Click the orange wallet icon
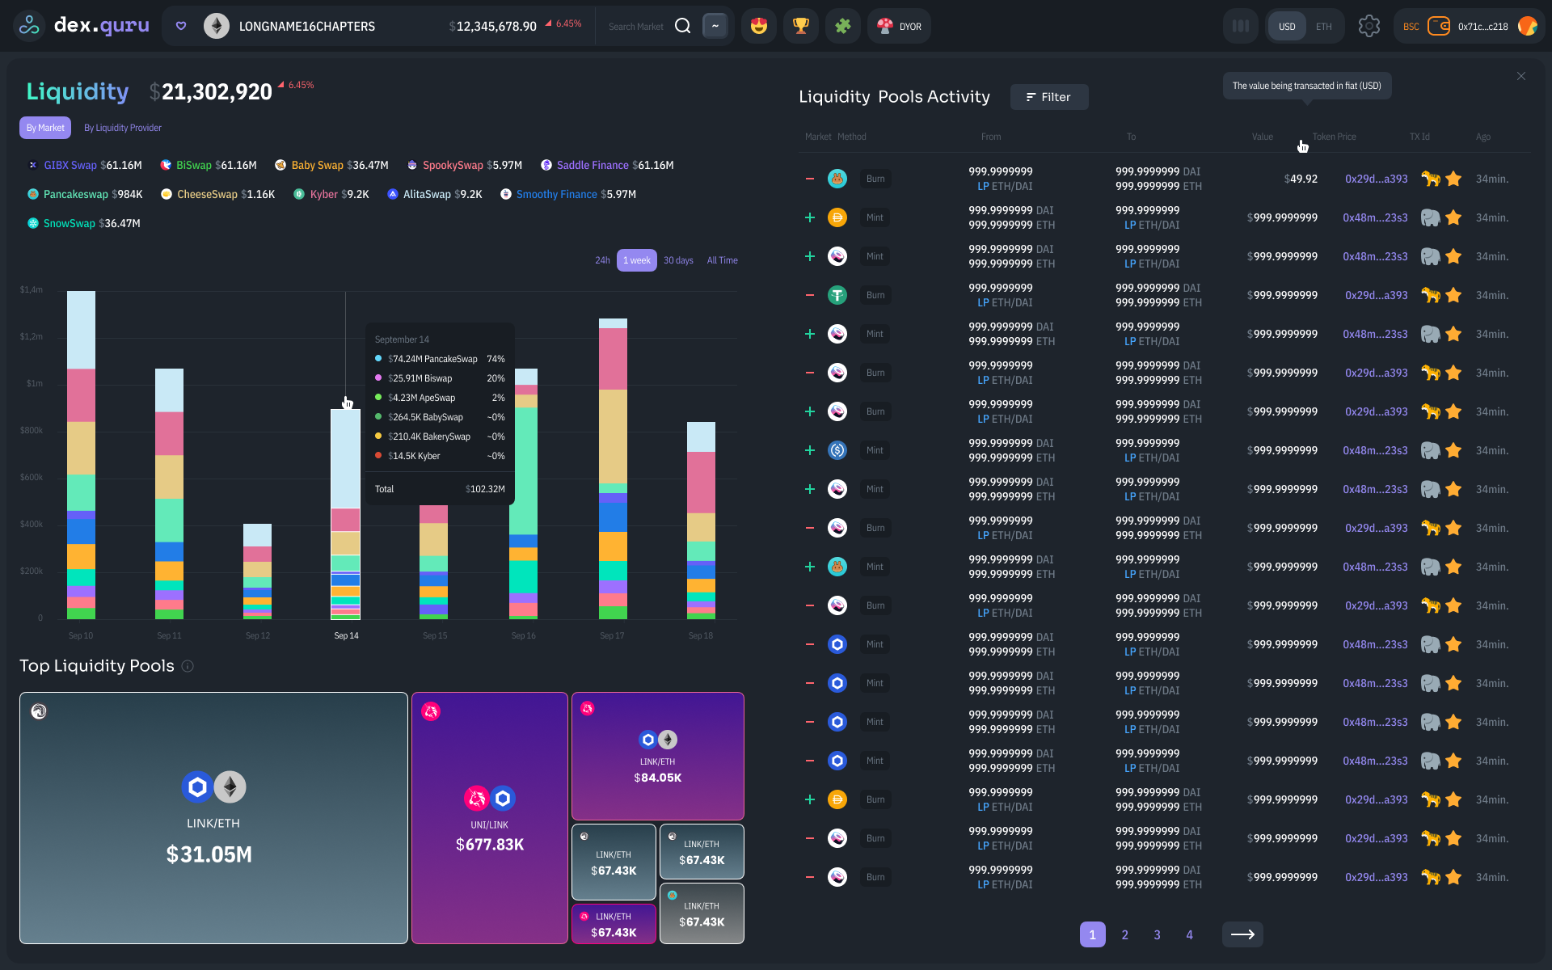Image resolution: width=1552 pixels, height=970 pixels. (1439, 26)
